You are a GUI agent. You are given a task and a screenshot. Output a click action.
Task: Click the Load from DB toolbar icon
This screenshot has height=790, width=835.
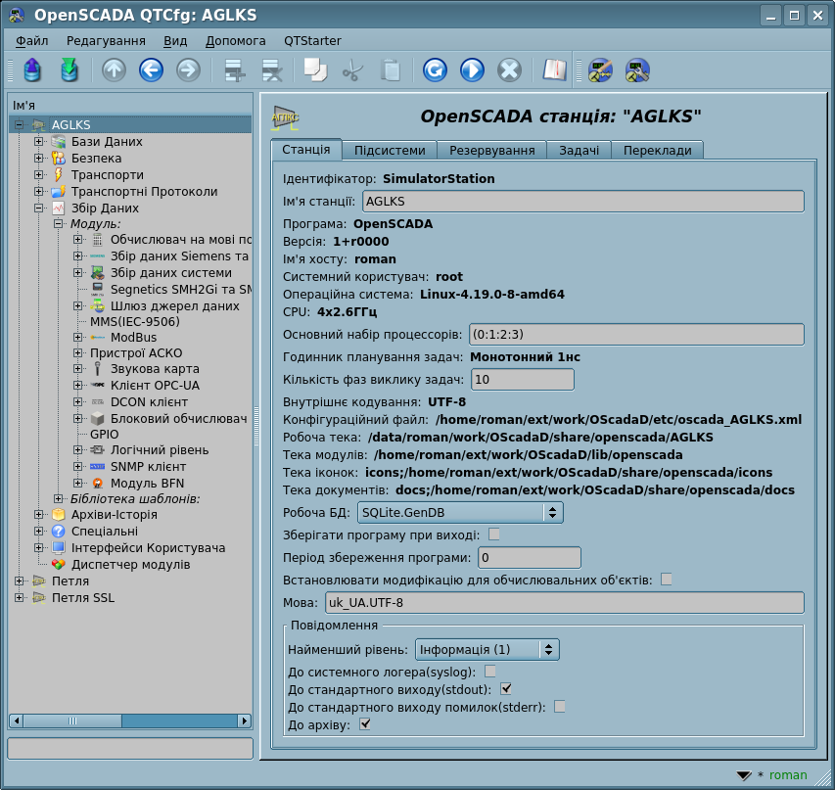[32, 70]
